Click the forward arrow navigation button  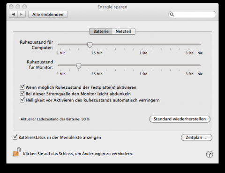pos(22,15)
